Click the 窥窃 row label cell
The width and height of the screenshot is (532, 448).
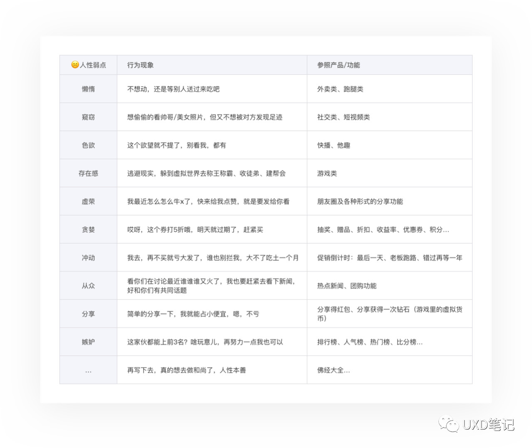coord(88,117)
